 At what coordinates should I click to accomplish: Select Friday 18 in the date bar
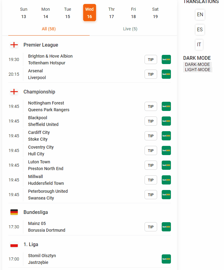pos(133,13)
